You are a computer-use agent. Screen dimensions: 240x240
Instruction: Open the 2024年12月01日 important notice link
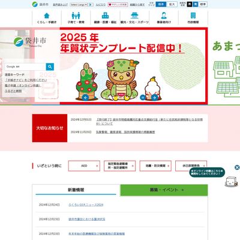[149, 122]
